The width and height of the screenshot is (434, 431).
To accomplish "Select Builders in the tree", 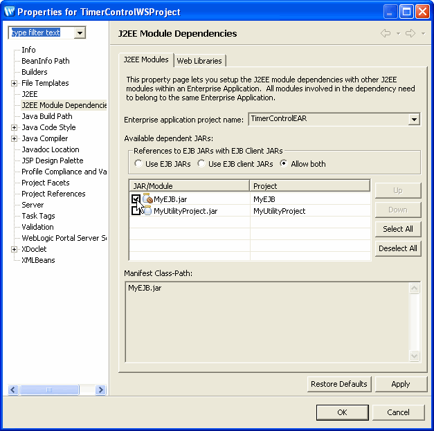I will coord(35,72).
